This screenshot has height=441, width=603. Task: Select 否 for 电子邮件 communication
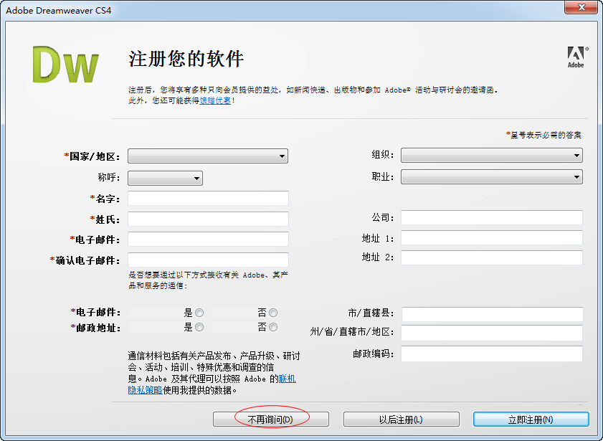[273, 313]
